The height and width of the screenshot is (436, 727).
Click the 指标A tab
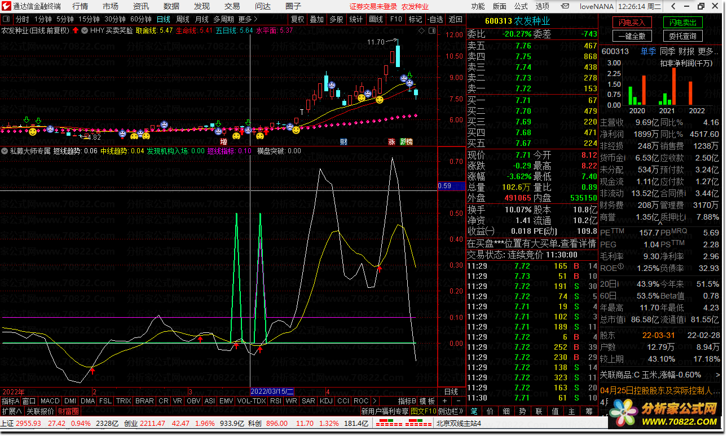coord(10,401)
